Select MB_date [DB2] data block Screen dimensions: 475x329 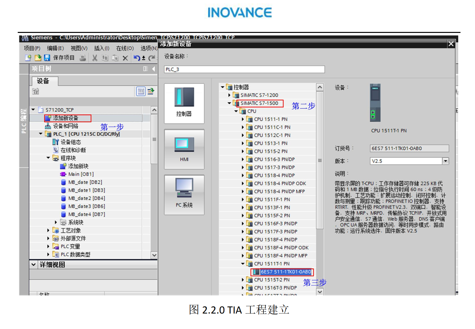85,182
